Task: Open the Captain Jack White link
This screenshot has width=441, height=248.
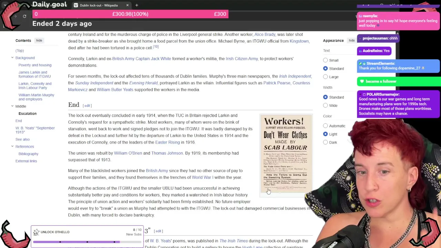Action: (153, 59)
